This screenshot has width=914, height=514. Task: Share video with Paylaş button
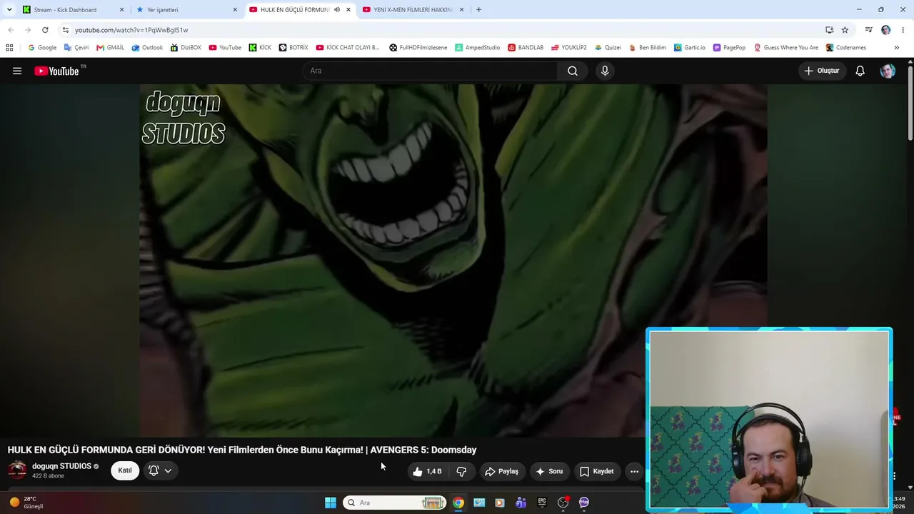click(x=502, y=471)
